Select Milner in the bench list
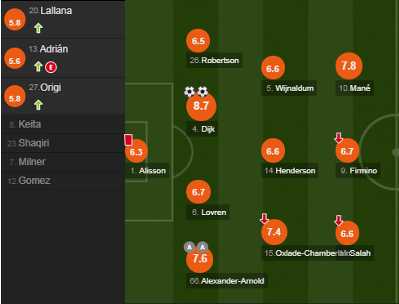The image size is (399, 304). pyautogui.click(x=32, y=162)
